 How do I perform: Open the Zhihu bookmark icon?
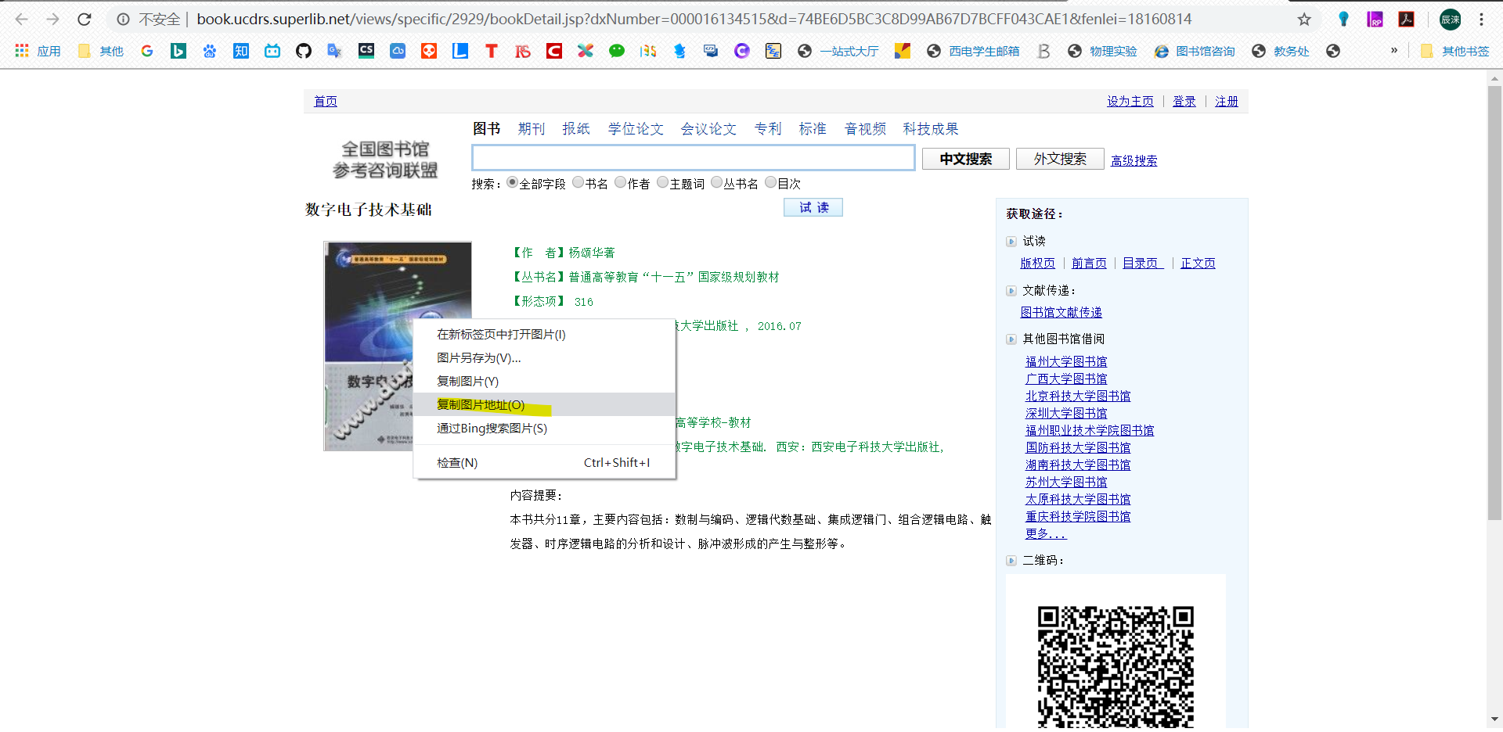(x=241, y=51)
